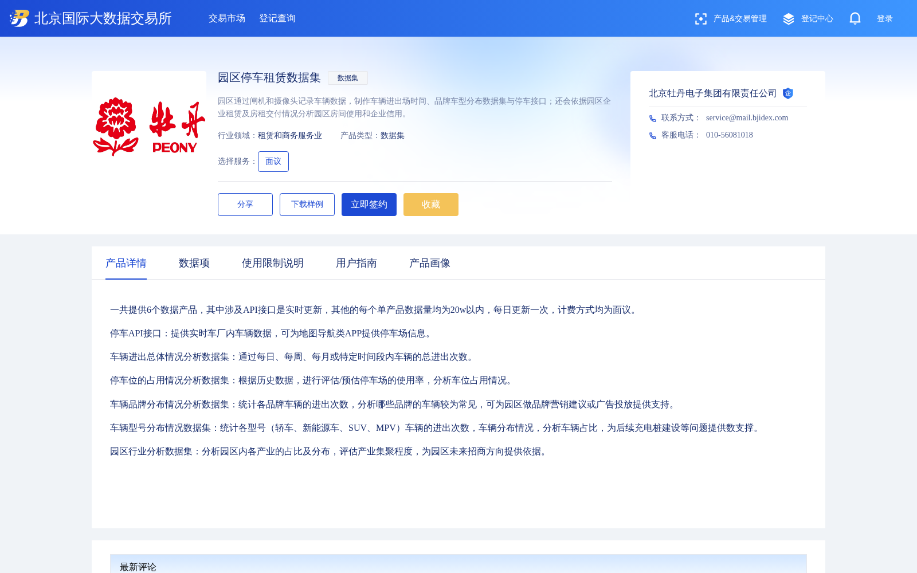Click the line starting 车辆品牌分布情况分析数据集
917x573 pixels.
tap(394, 405)
